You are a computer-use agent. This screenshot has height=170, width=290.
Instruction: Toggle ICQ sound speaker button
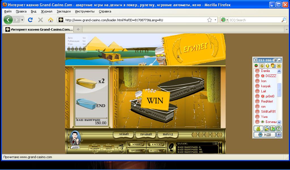coord(267,66)
